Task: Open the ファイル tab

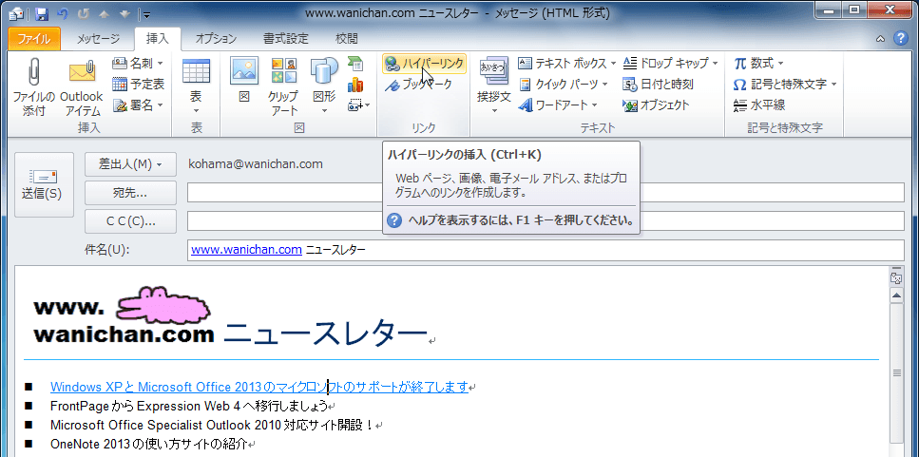Action: 34,39
